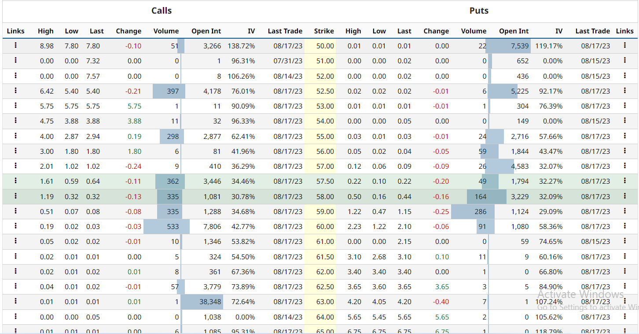Open calls links menu for strike 57.50
This screenshot has height=334, width=639.
(x=15, y=181)
